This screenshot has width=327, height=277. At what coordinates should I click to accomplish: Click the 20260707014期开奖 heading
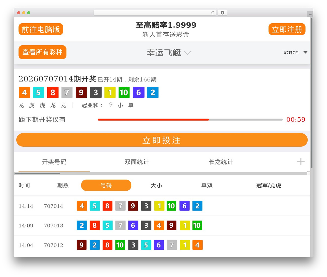point(57,79)
